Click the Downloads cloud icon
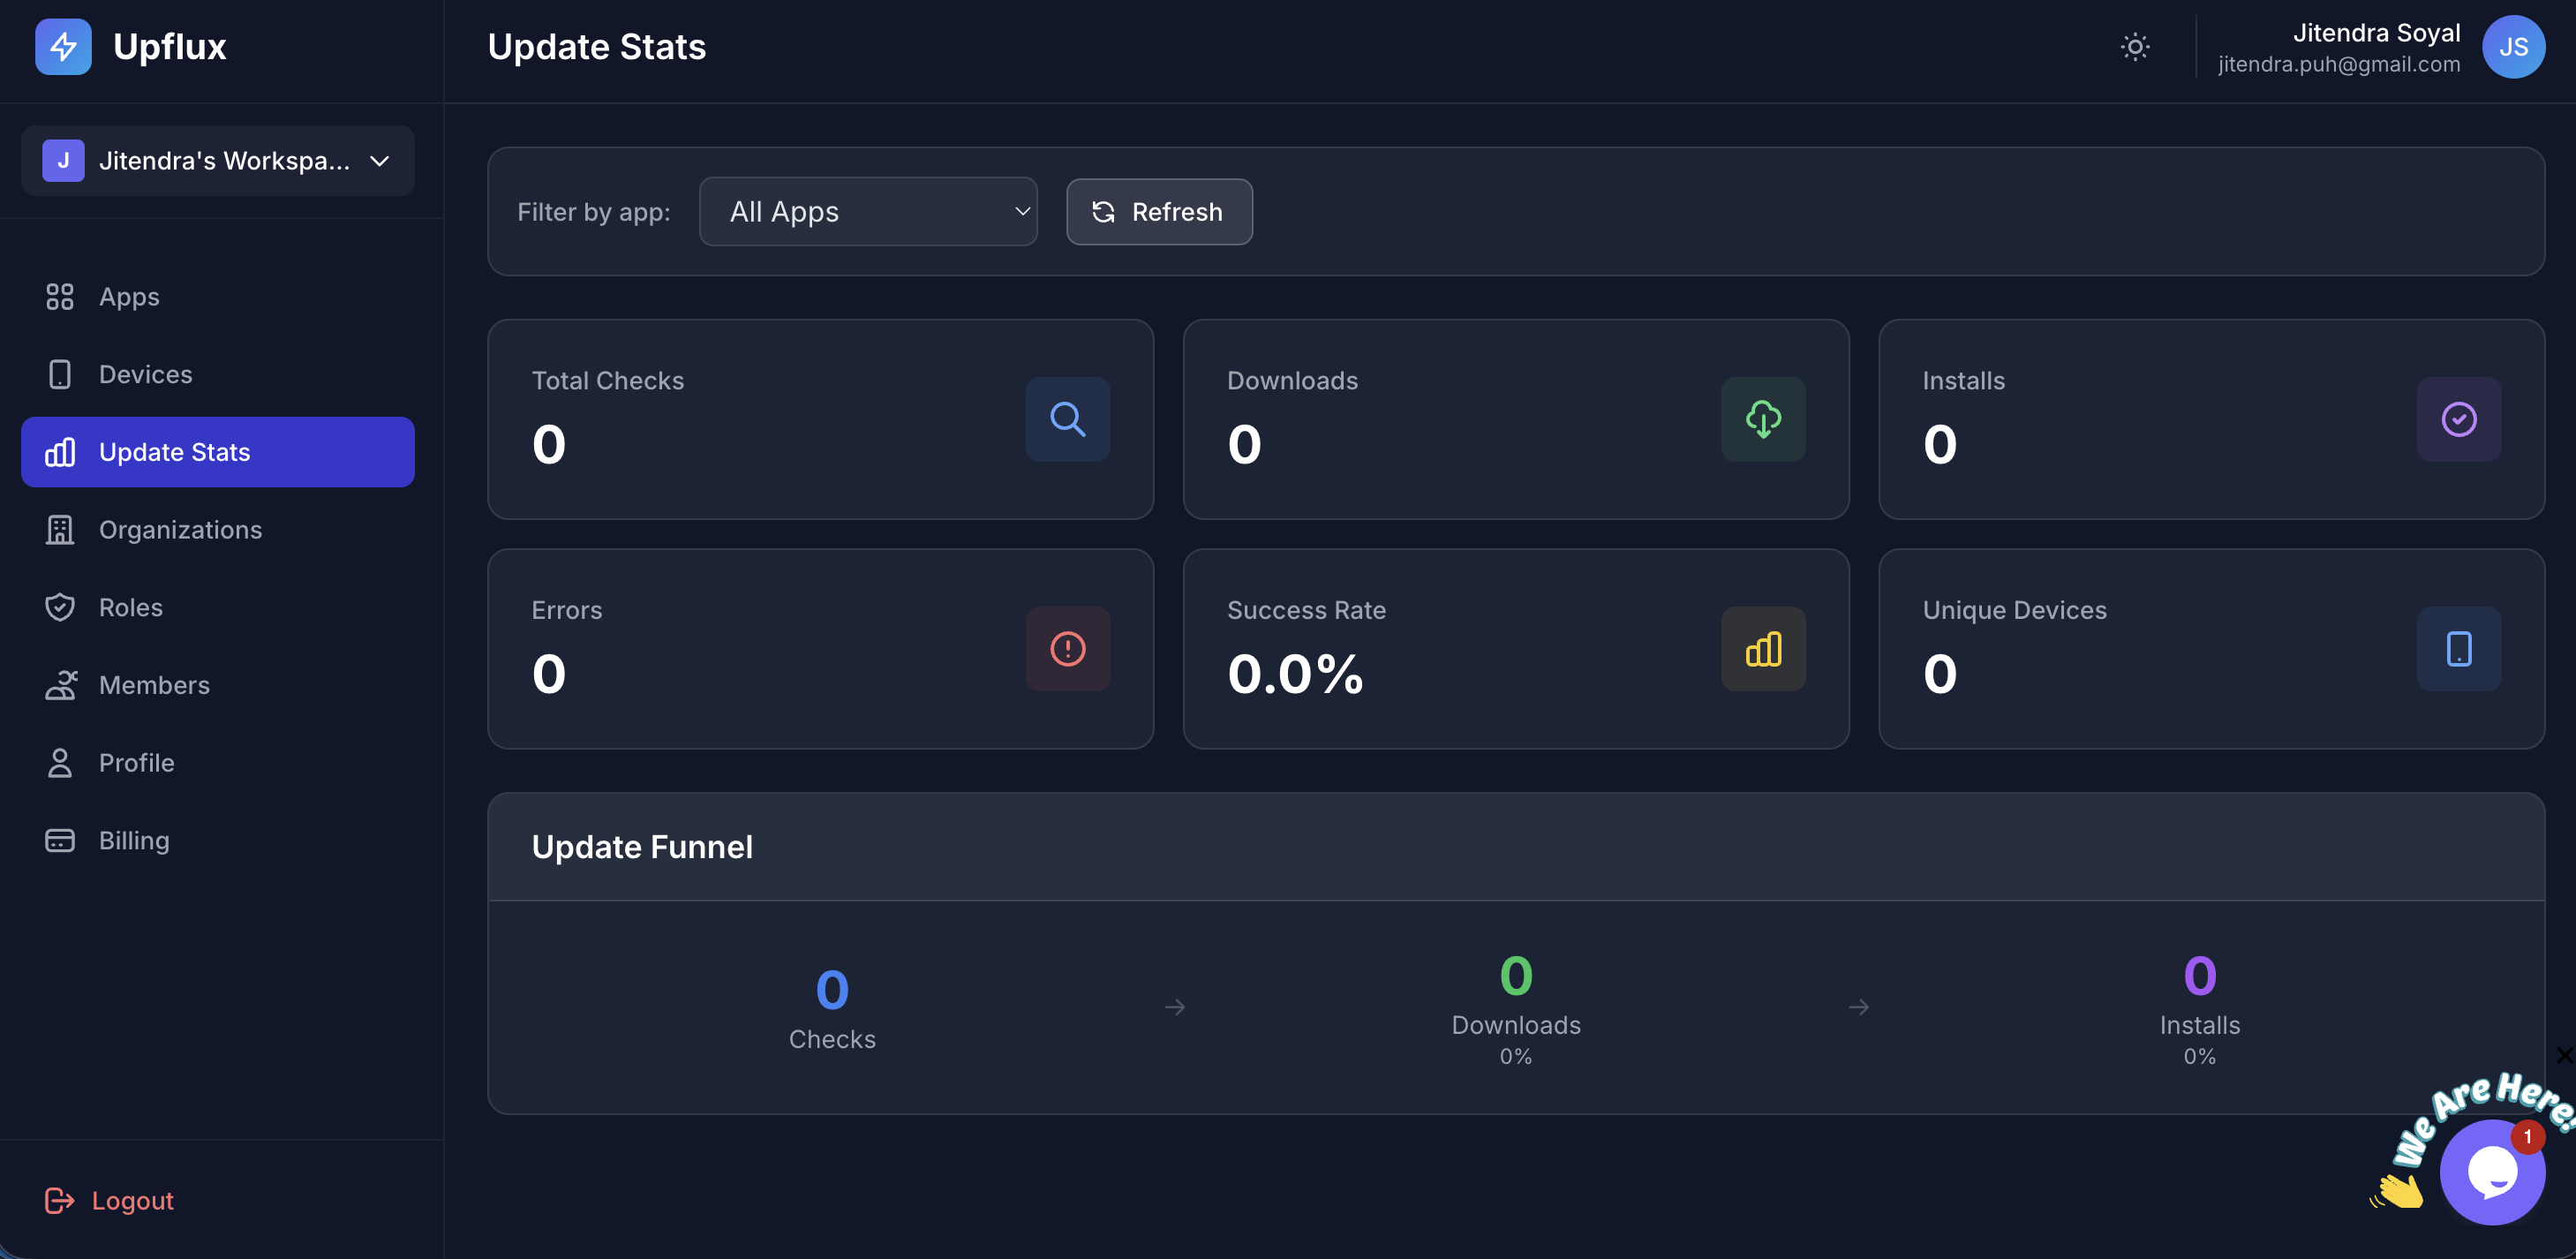2576x1259 pixels. [1762, 419]
